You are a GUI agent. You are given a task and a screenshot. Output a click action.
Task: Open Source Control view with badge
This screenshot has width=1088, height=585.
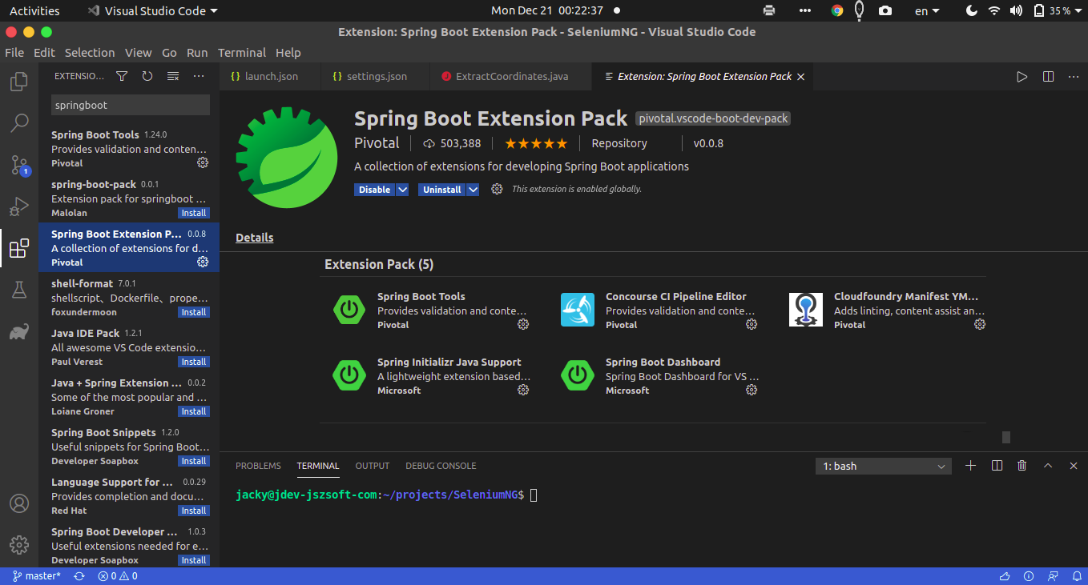click(x=18, y=165)
